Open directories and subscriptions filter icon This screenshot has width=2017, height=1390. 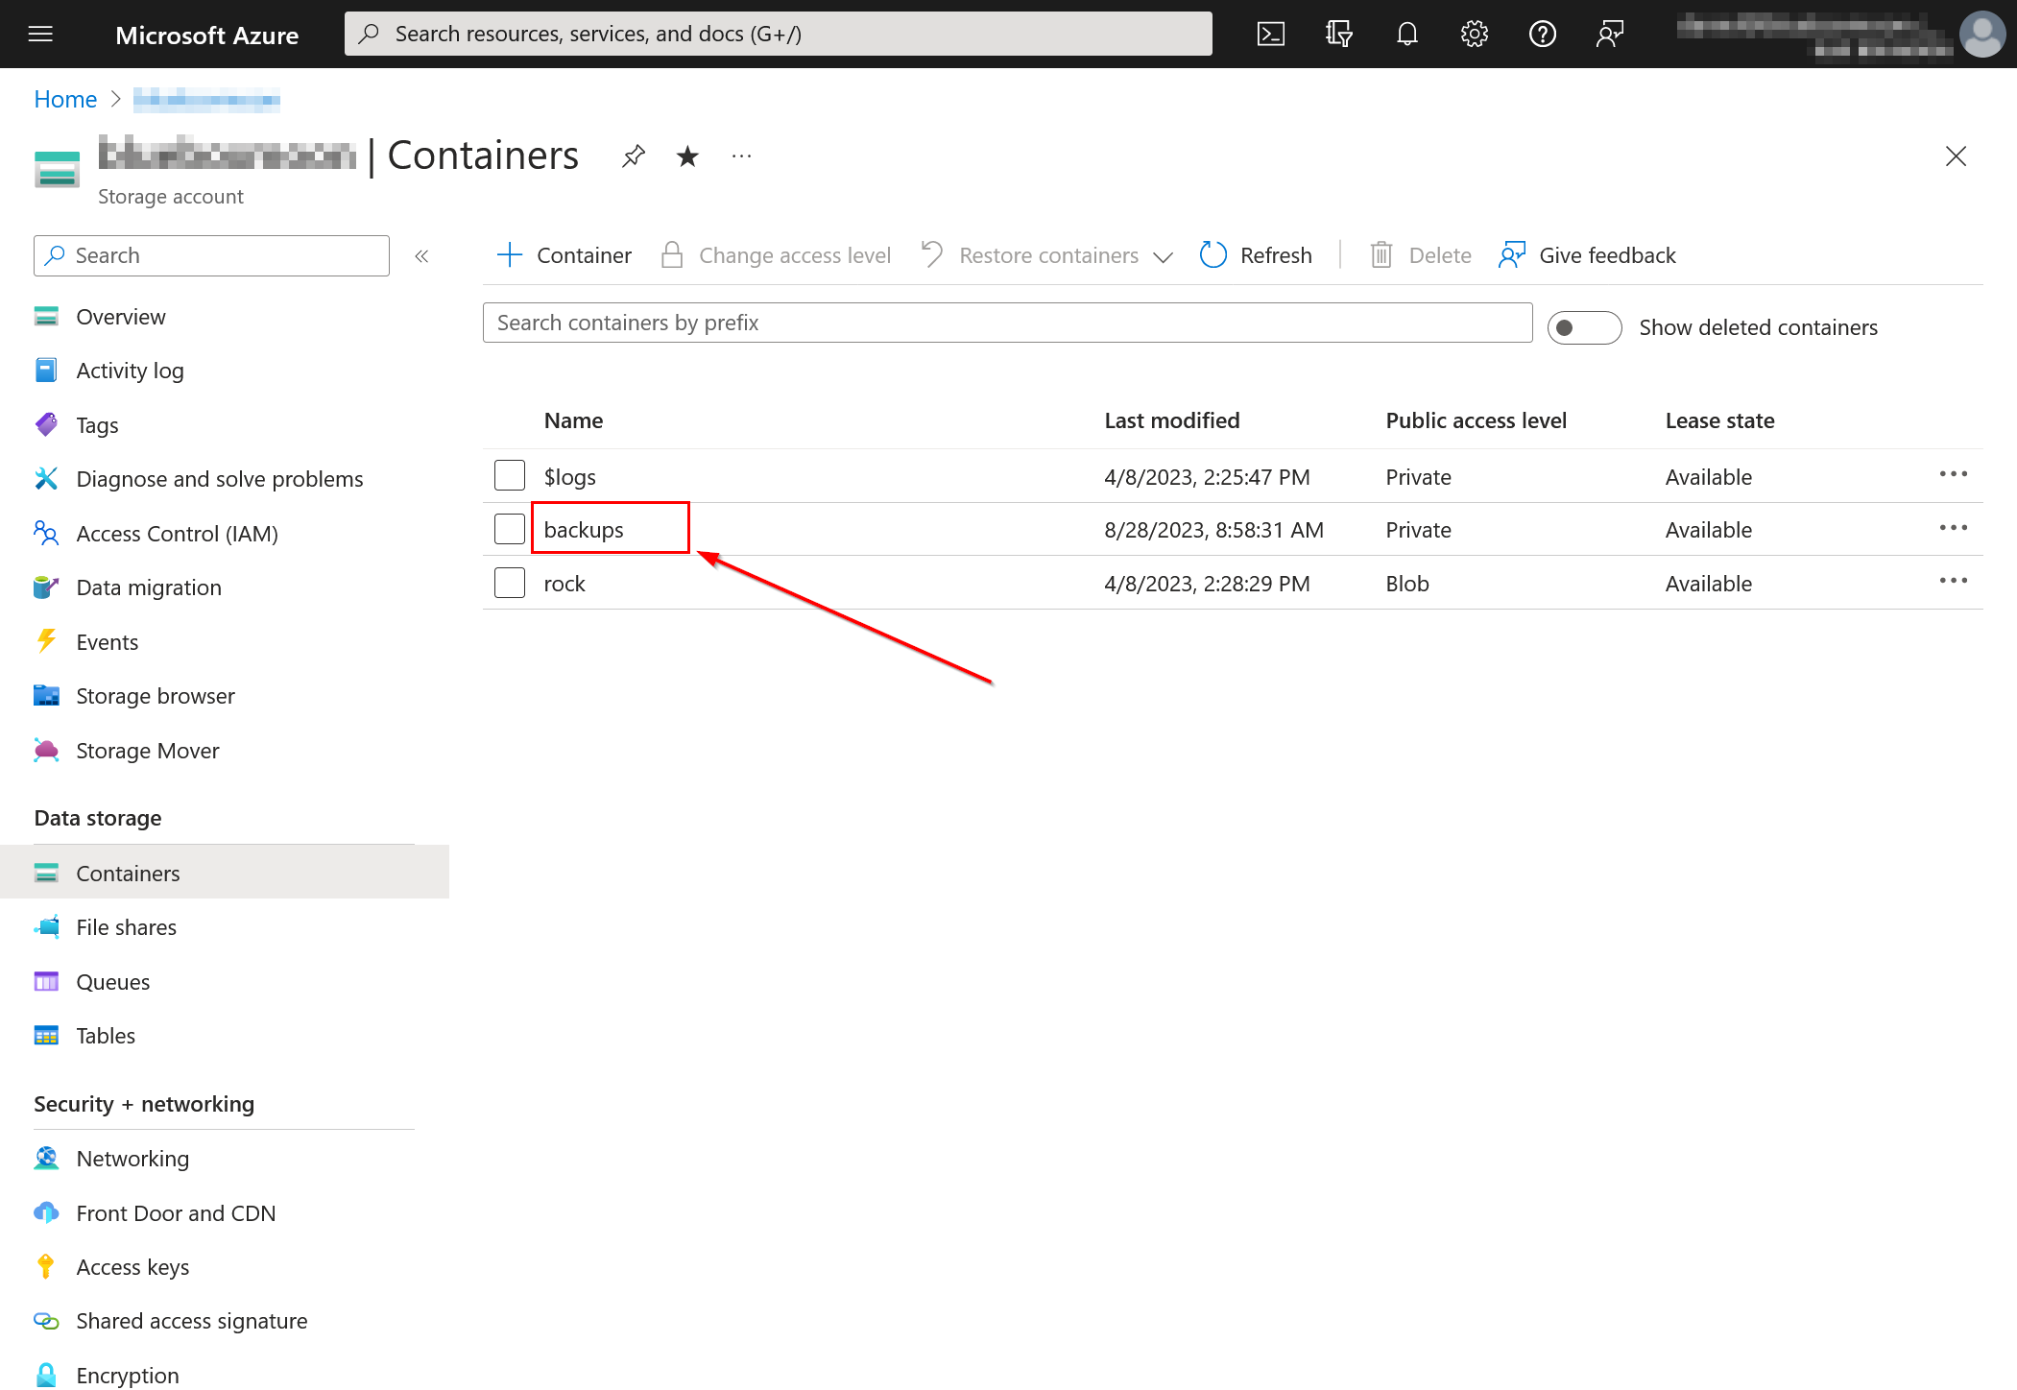1338,35
